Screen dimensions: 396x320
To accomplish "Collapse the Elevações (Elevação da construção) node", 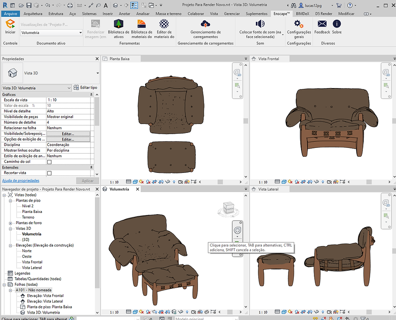I will pos(11,246).
